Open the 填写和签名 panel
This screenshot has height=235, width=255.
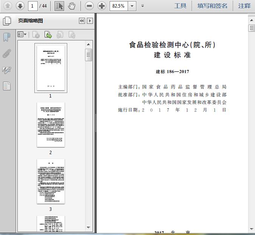coord(212,6)
